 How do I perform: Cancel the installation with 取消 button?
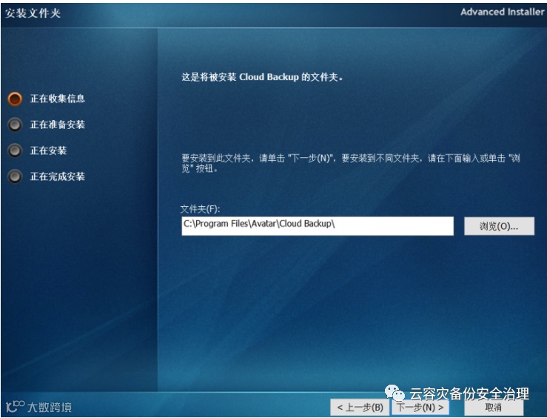(493, 408)
